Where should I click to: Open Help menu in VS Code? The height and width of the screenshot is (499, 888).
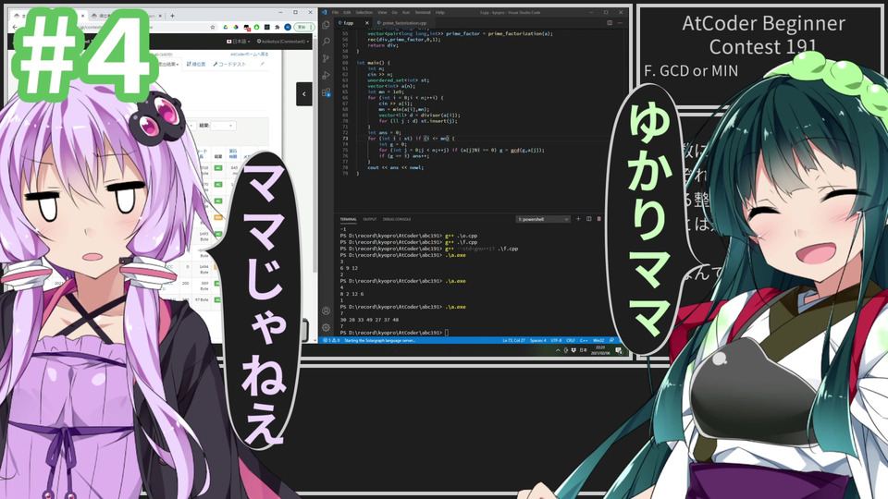pyautogui.click(x=440, y=12)
